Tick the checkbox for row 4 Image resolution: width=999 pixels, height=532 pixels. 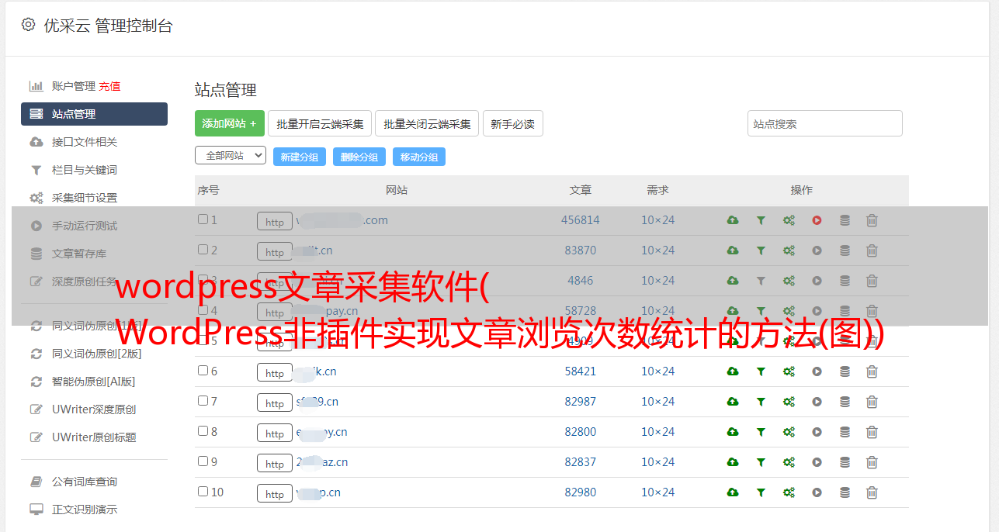pyautogui.click(x=203, y=310)
